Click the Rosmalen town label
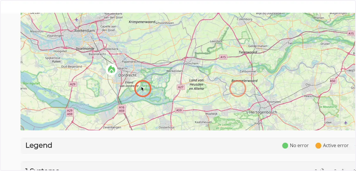This screenshot has height=171, width=356. (274, 102)
